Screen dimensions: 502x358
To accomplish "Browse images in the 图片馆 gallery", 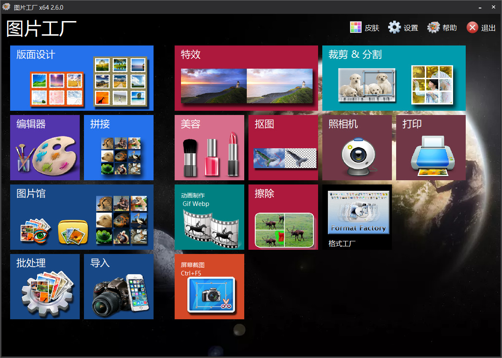I will point(81,217).
